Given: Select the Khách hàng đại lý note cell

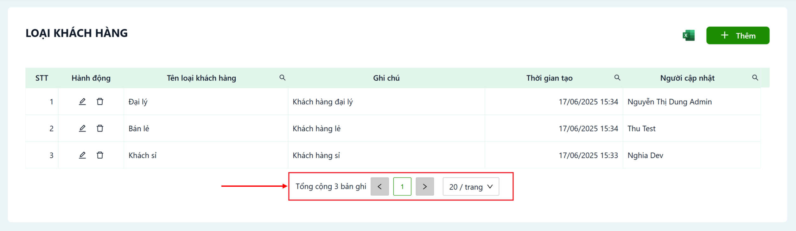Looking at the screenshot, I should pyautogui.click(x=322, y=102).
